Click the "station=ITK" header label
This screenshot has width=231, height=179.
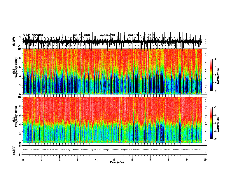(108, 35)
